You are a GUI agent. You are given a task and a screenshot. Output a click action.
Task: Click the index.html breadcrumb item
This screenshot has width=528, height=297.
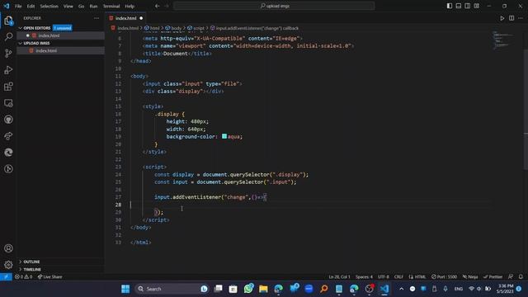point(128,28)
